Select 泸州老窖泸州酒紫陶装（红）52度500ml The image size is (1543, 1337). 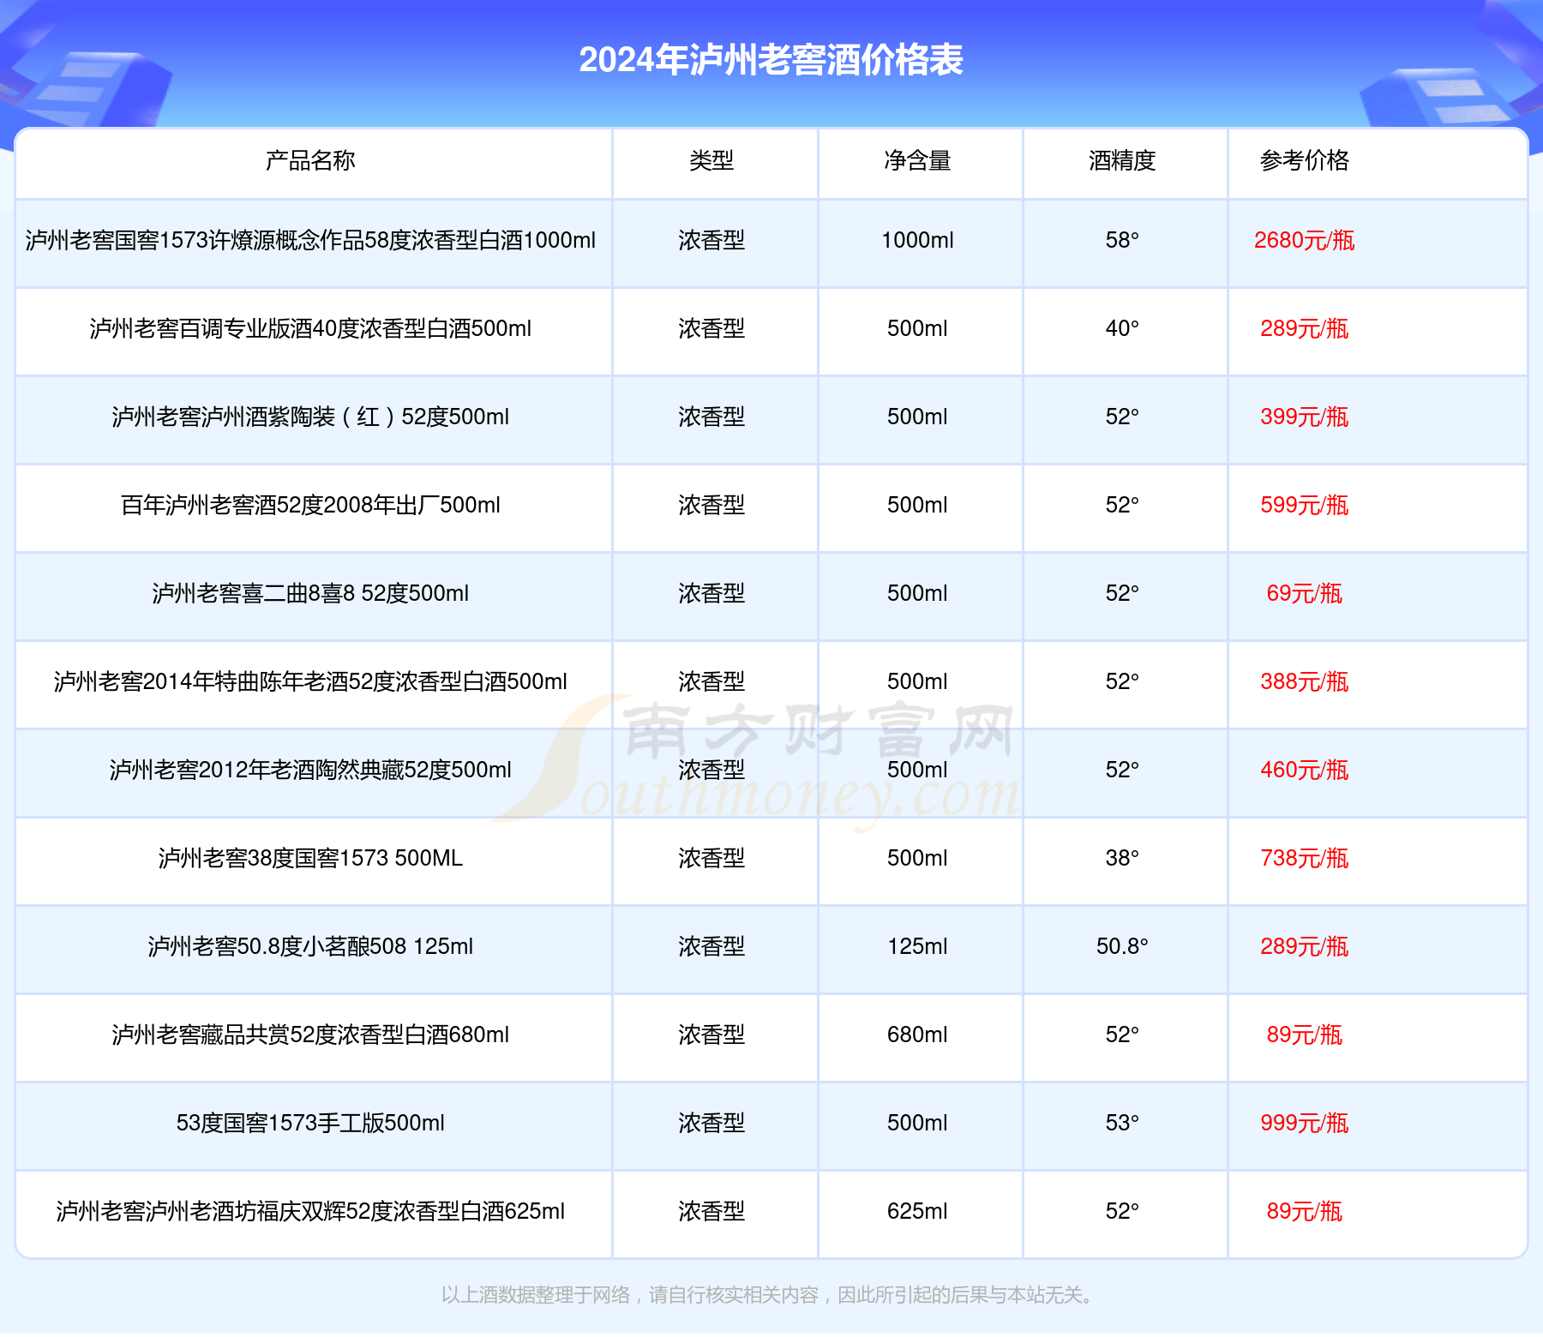[310, 417]
